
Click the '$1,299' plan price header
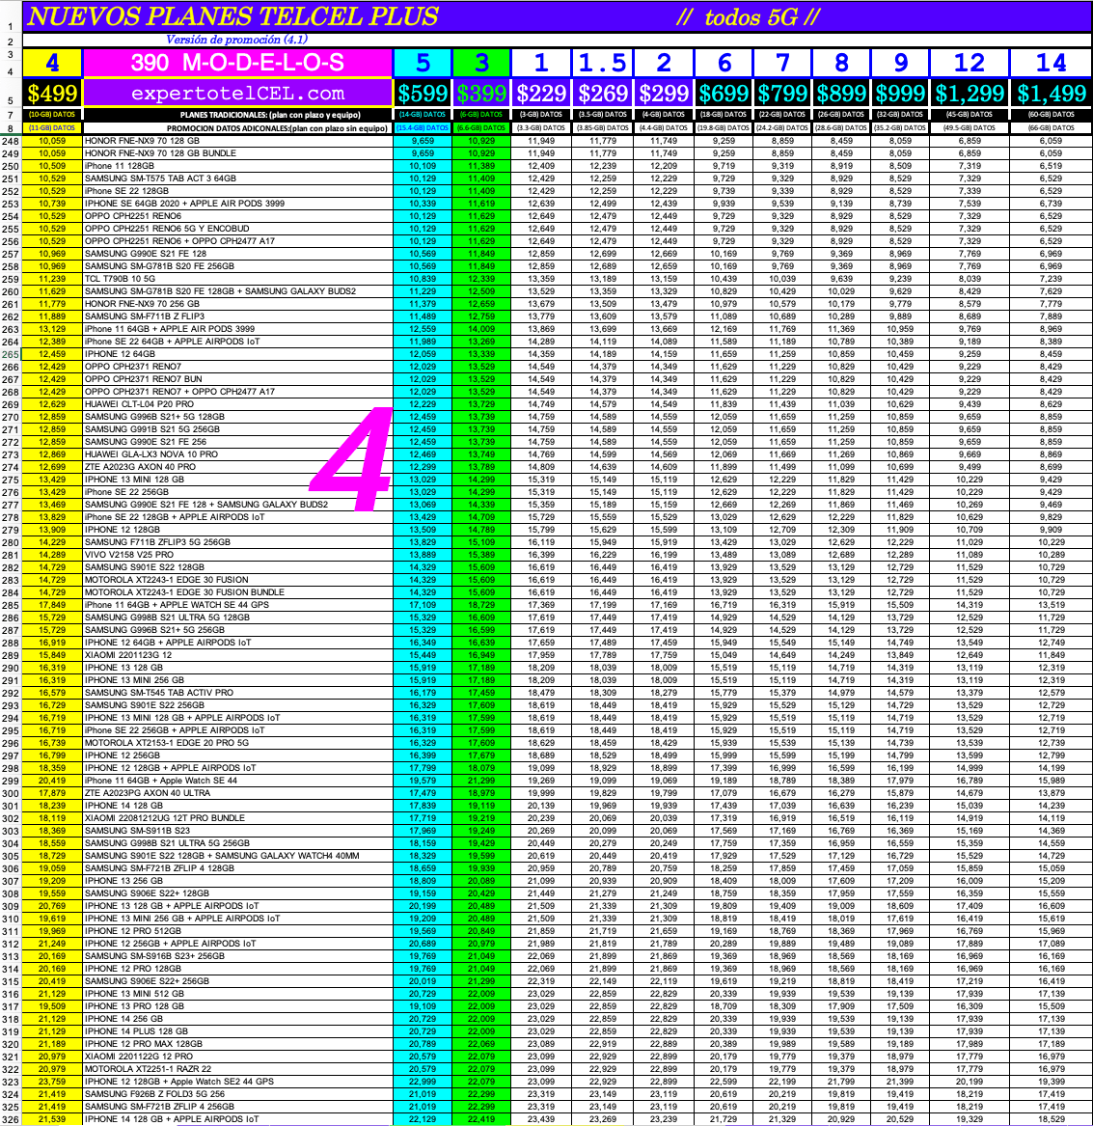coord(970,94)
